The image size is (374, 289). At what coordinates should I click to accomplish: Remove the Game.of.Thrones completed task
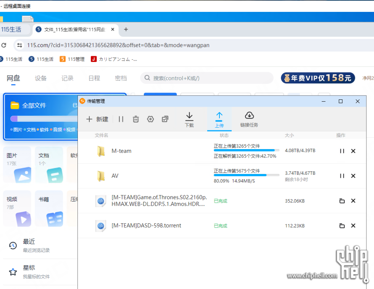point(353,201)
